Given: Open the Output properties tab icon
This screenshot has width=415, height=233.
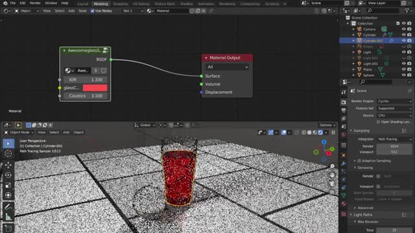Looking at the screenshot, I should point(344,111).
